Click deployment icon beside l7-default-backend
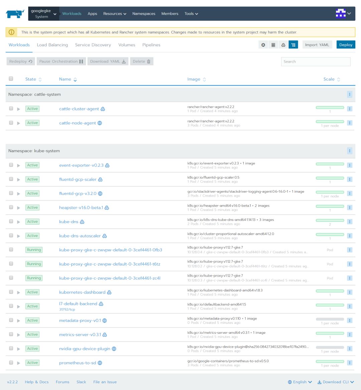Viewport: 361px width, 390px height. coord(101,304)
